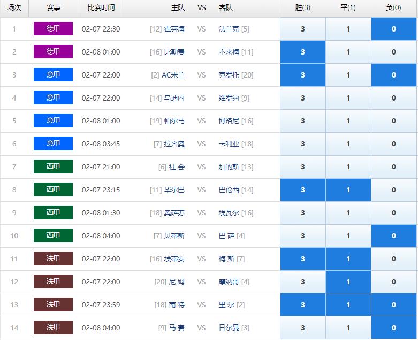The height and width of the screenshot is (340, 418).
Task: Click the 比赛时间 column header
Action: pyautogui.click(x=101, y=7)
